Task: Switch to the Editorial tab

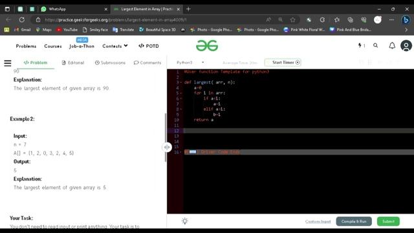Action: (73, 63)
